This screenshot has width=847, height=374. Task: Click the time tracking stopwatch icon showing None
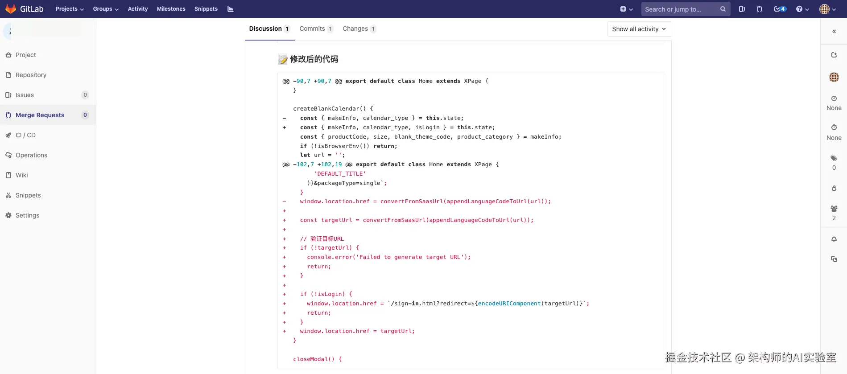tap(834, 127)
